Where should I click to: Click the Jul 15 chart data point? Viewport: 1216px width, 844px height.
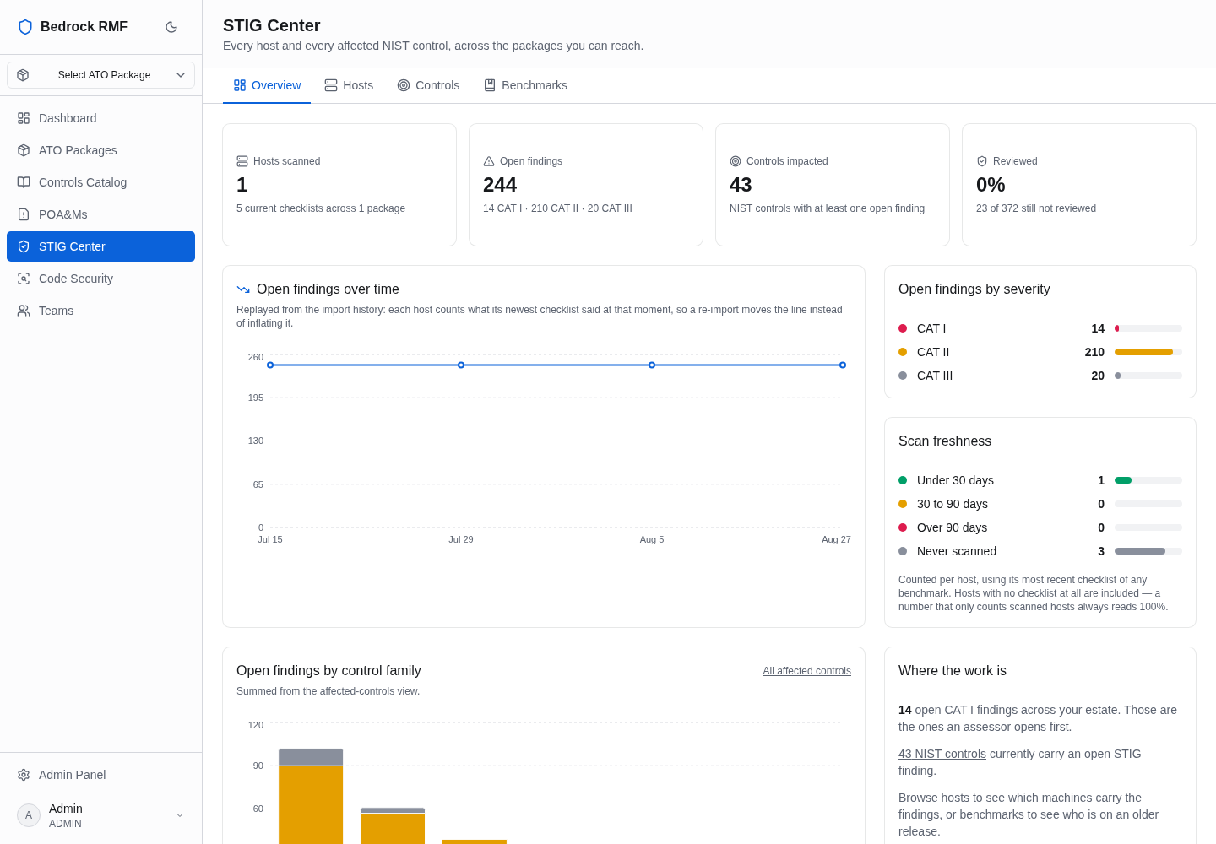tap(270, 365)
